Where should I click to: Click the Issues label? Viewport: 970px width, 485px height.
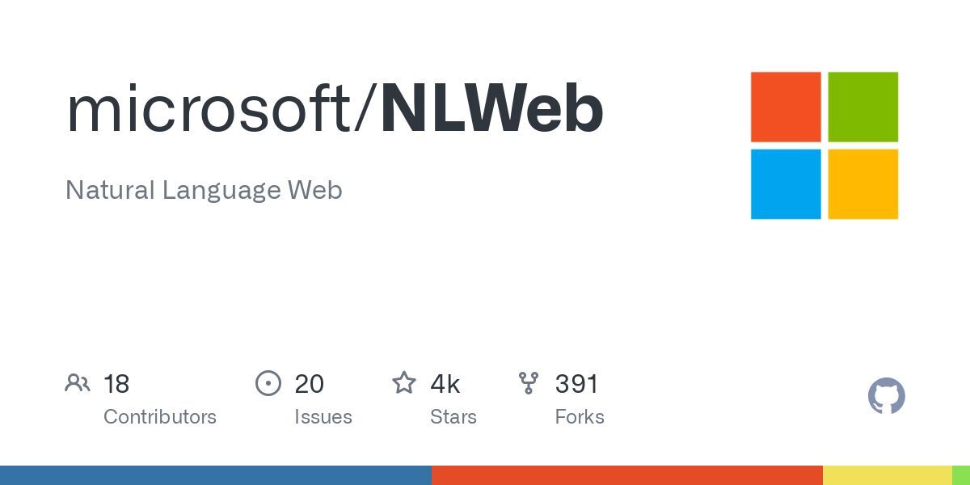click(x=323, y=417)
